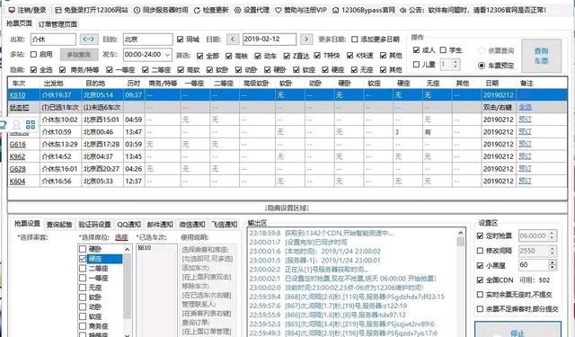Image resolution: width=575 pixels, height=337 pixels.
Task: Open 飞信通知 tab
Action: point(224,224)
